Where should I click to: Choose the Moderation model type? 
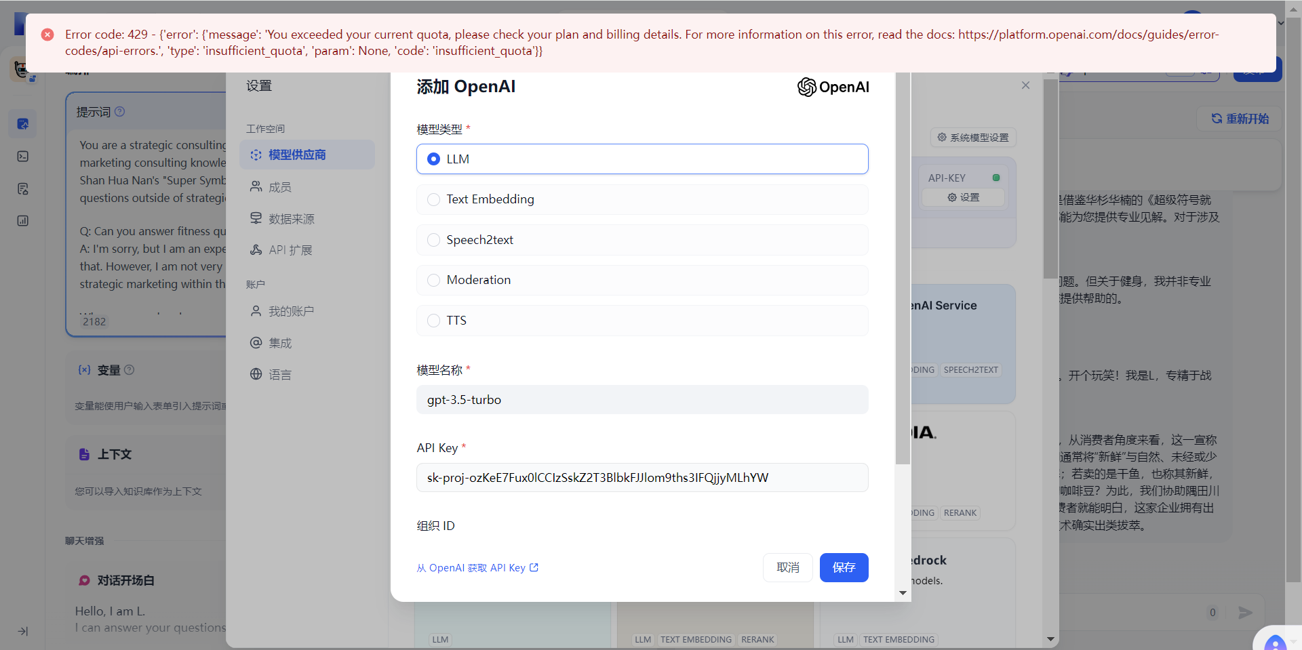click(x=642, y=280)
